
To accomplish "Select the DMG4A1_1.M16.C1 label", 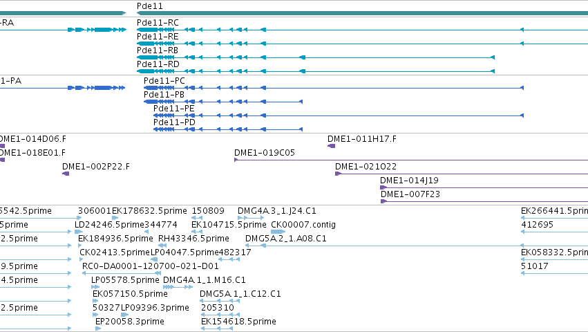I will tap(205, 281).
